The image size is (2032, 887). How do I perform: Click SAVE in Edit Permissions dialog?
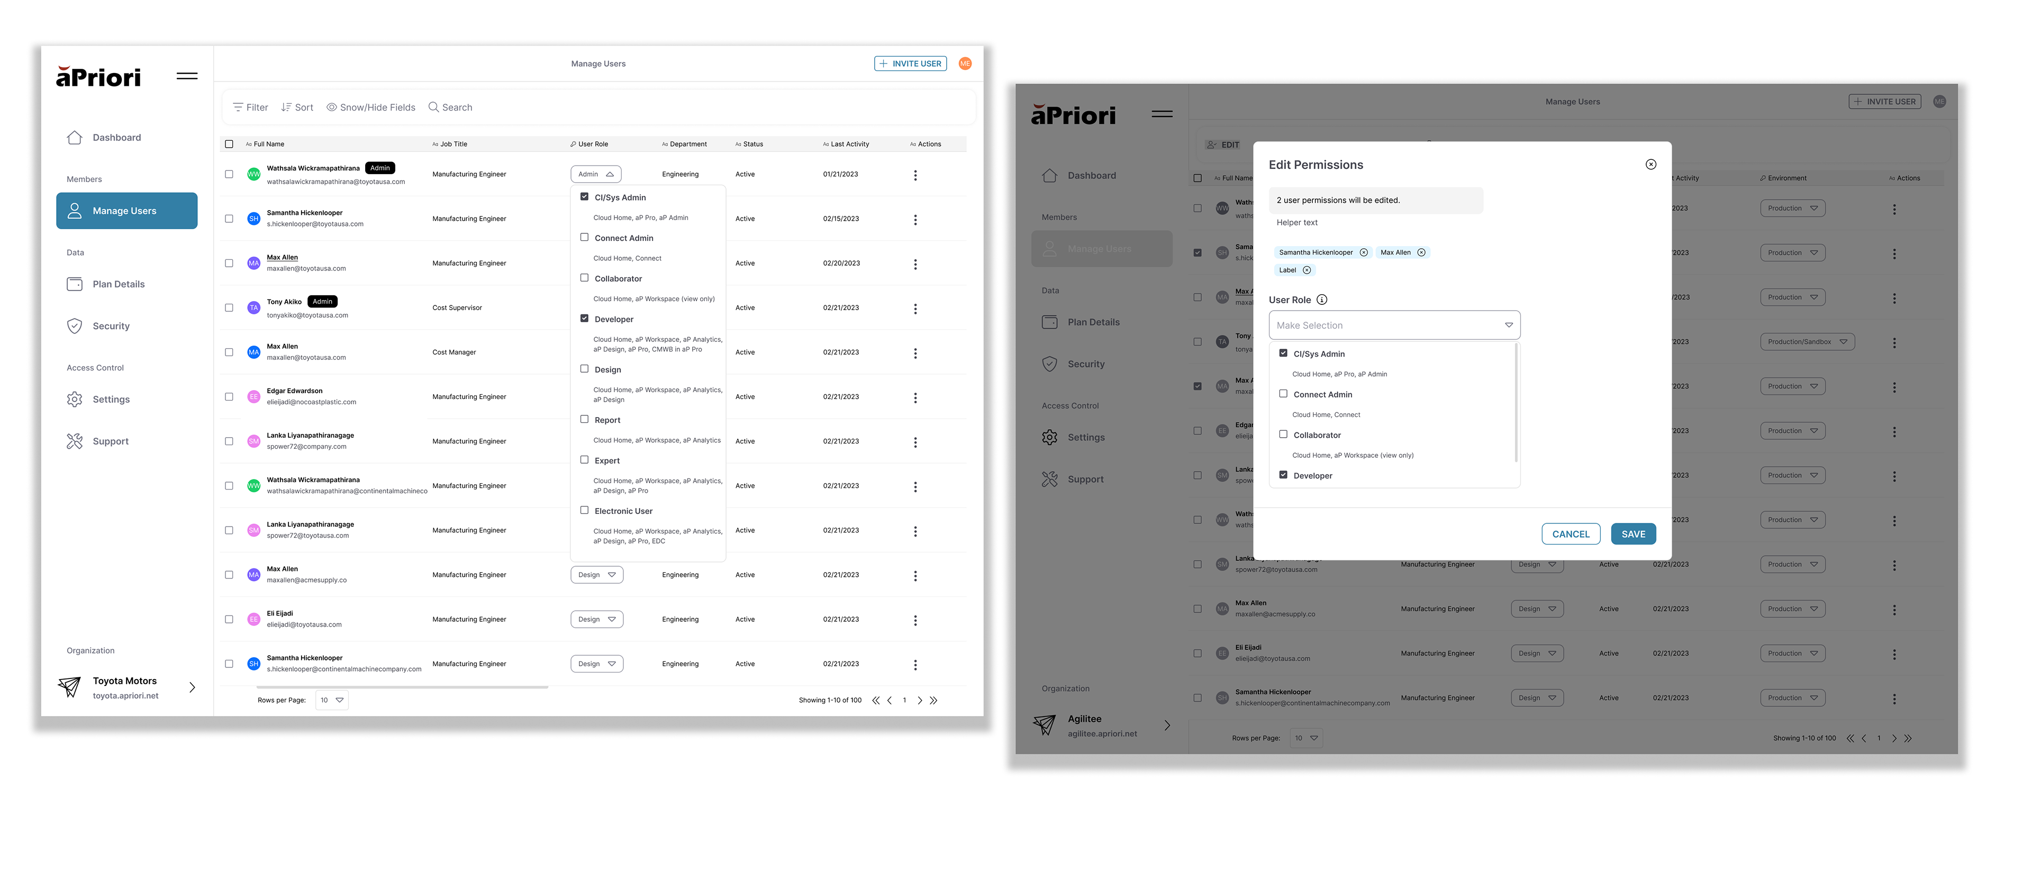pyautogui.click(x=1633, y=534)
